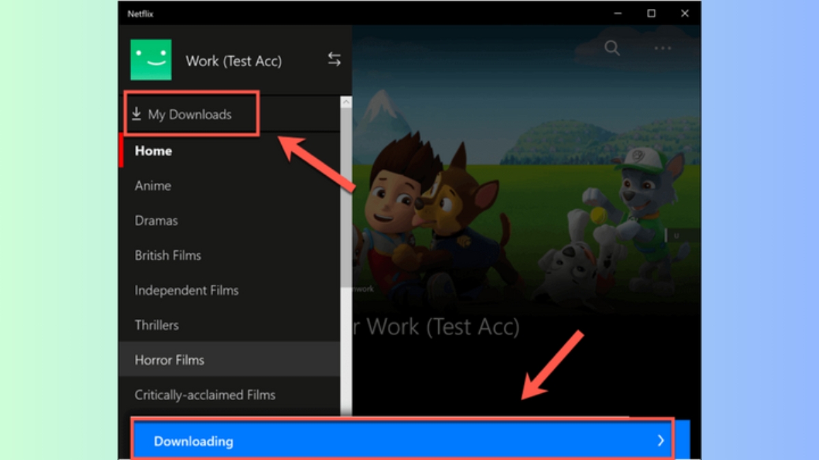Select the switch profiles arrows icon

[334, 59]
